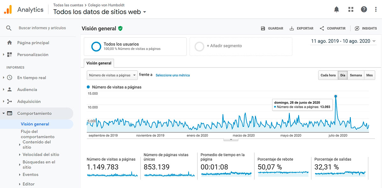Select Promedio de tiempo en la página metric

(x=226, y=164)
